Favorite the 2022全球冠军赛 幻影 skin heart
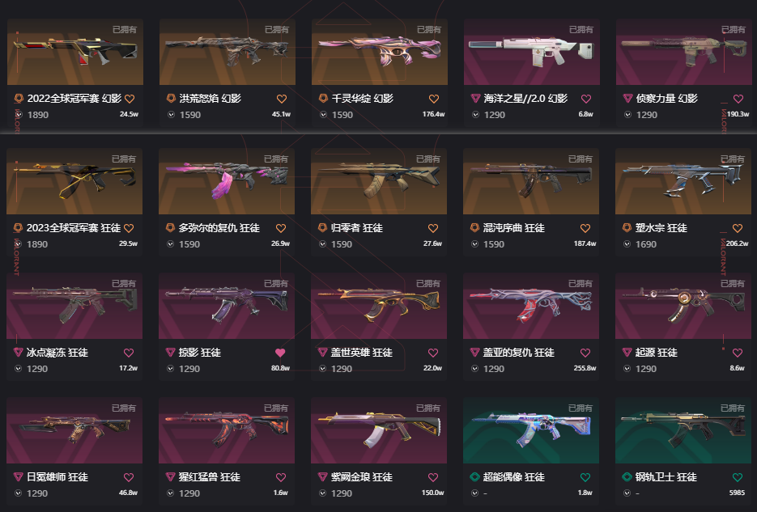 [x=130, y=99]
